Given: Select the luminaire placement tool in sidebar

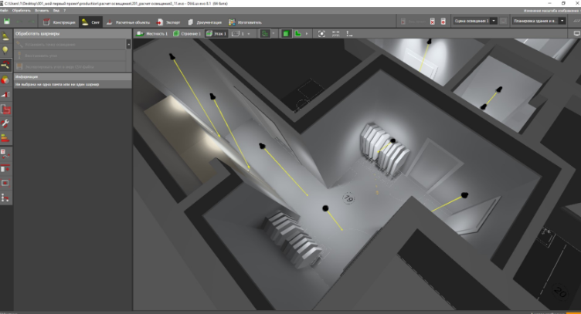Looking at the screenshot, I should [5, 36].
